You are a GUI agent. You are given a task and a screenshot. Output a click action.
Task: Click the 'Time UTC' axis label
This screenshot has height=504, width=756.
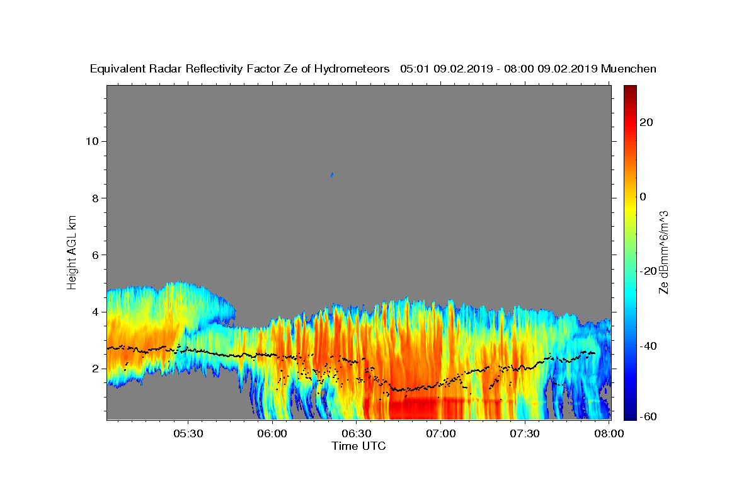tap(358, 446)
